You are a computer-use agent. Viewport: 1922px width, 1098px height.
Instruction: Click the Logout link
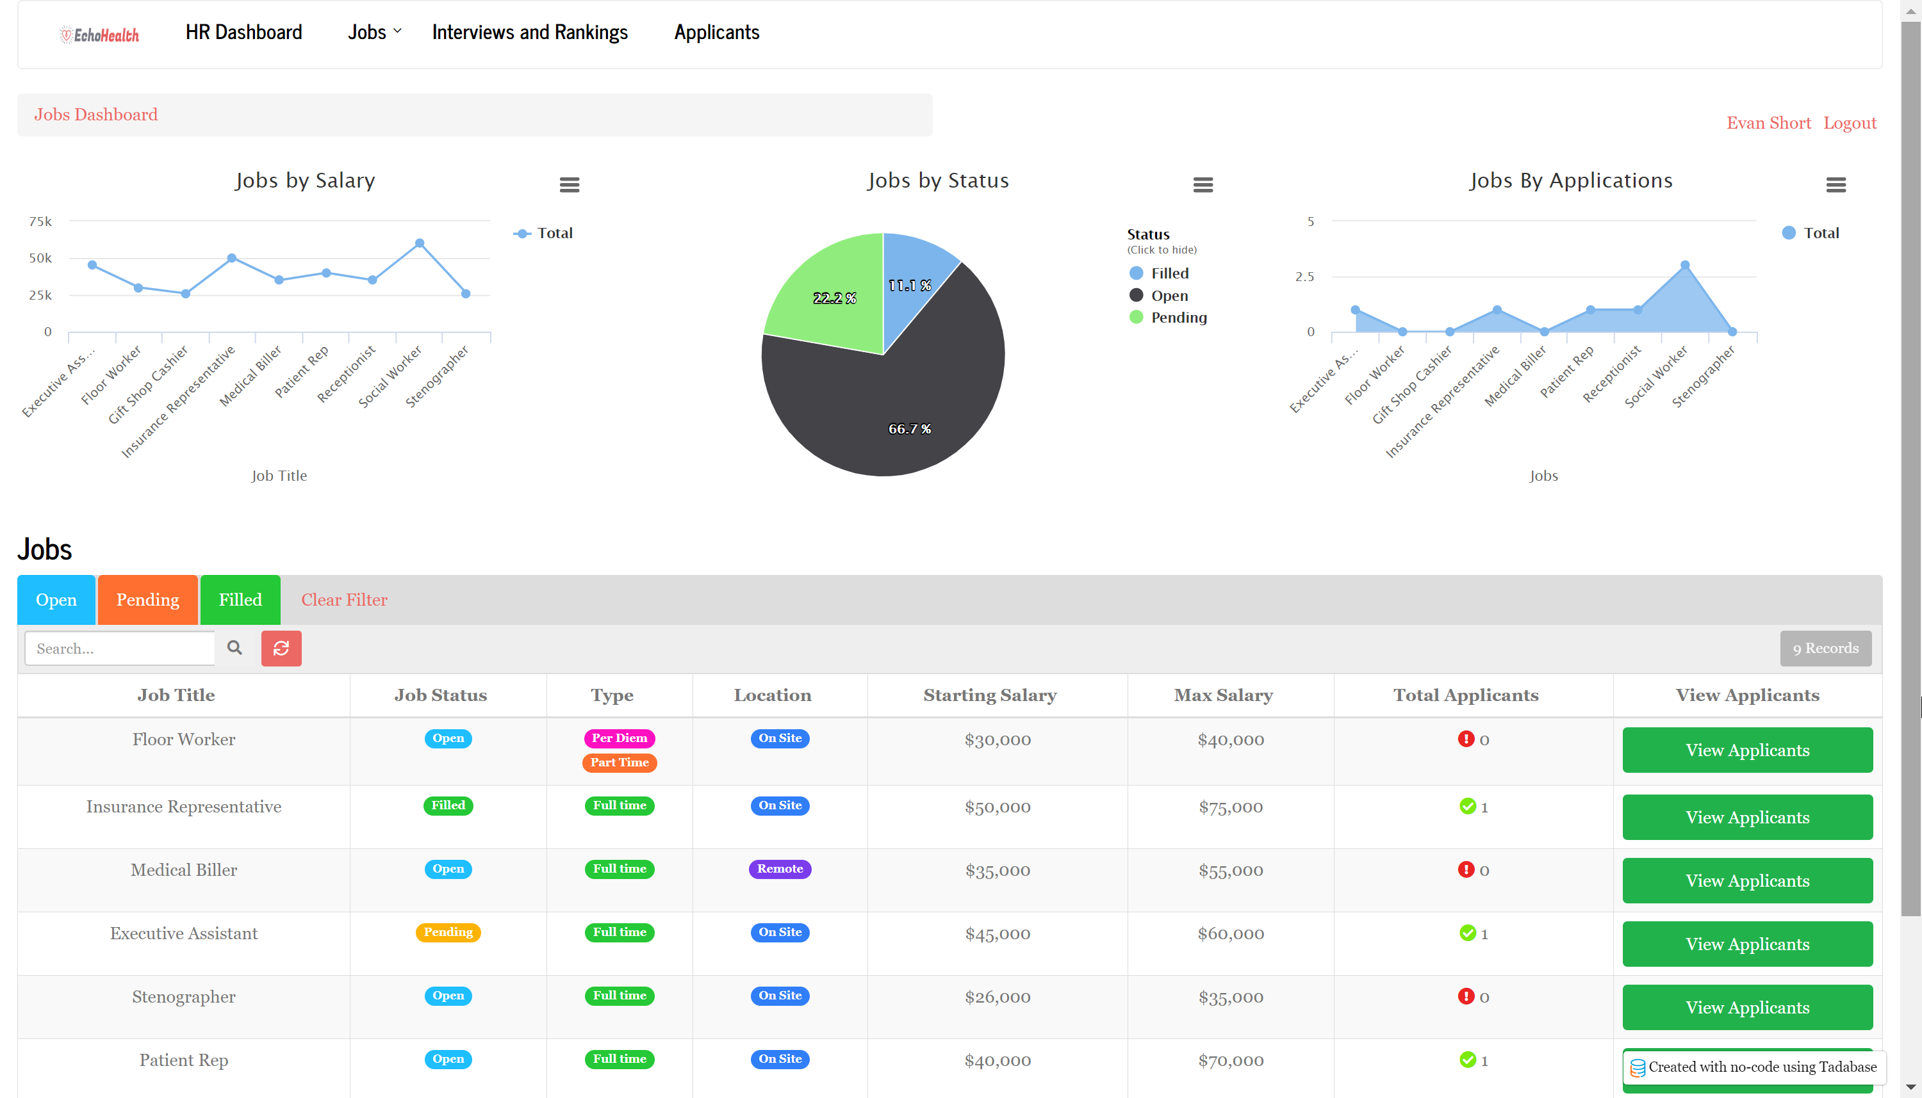pos(1850,123)
